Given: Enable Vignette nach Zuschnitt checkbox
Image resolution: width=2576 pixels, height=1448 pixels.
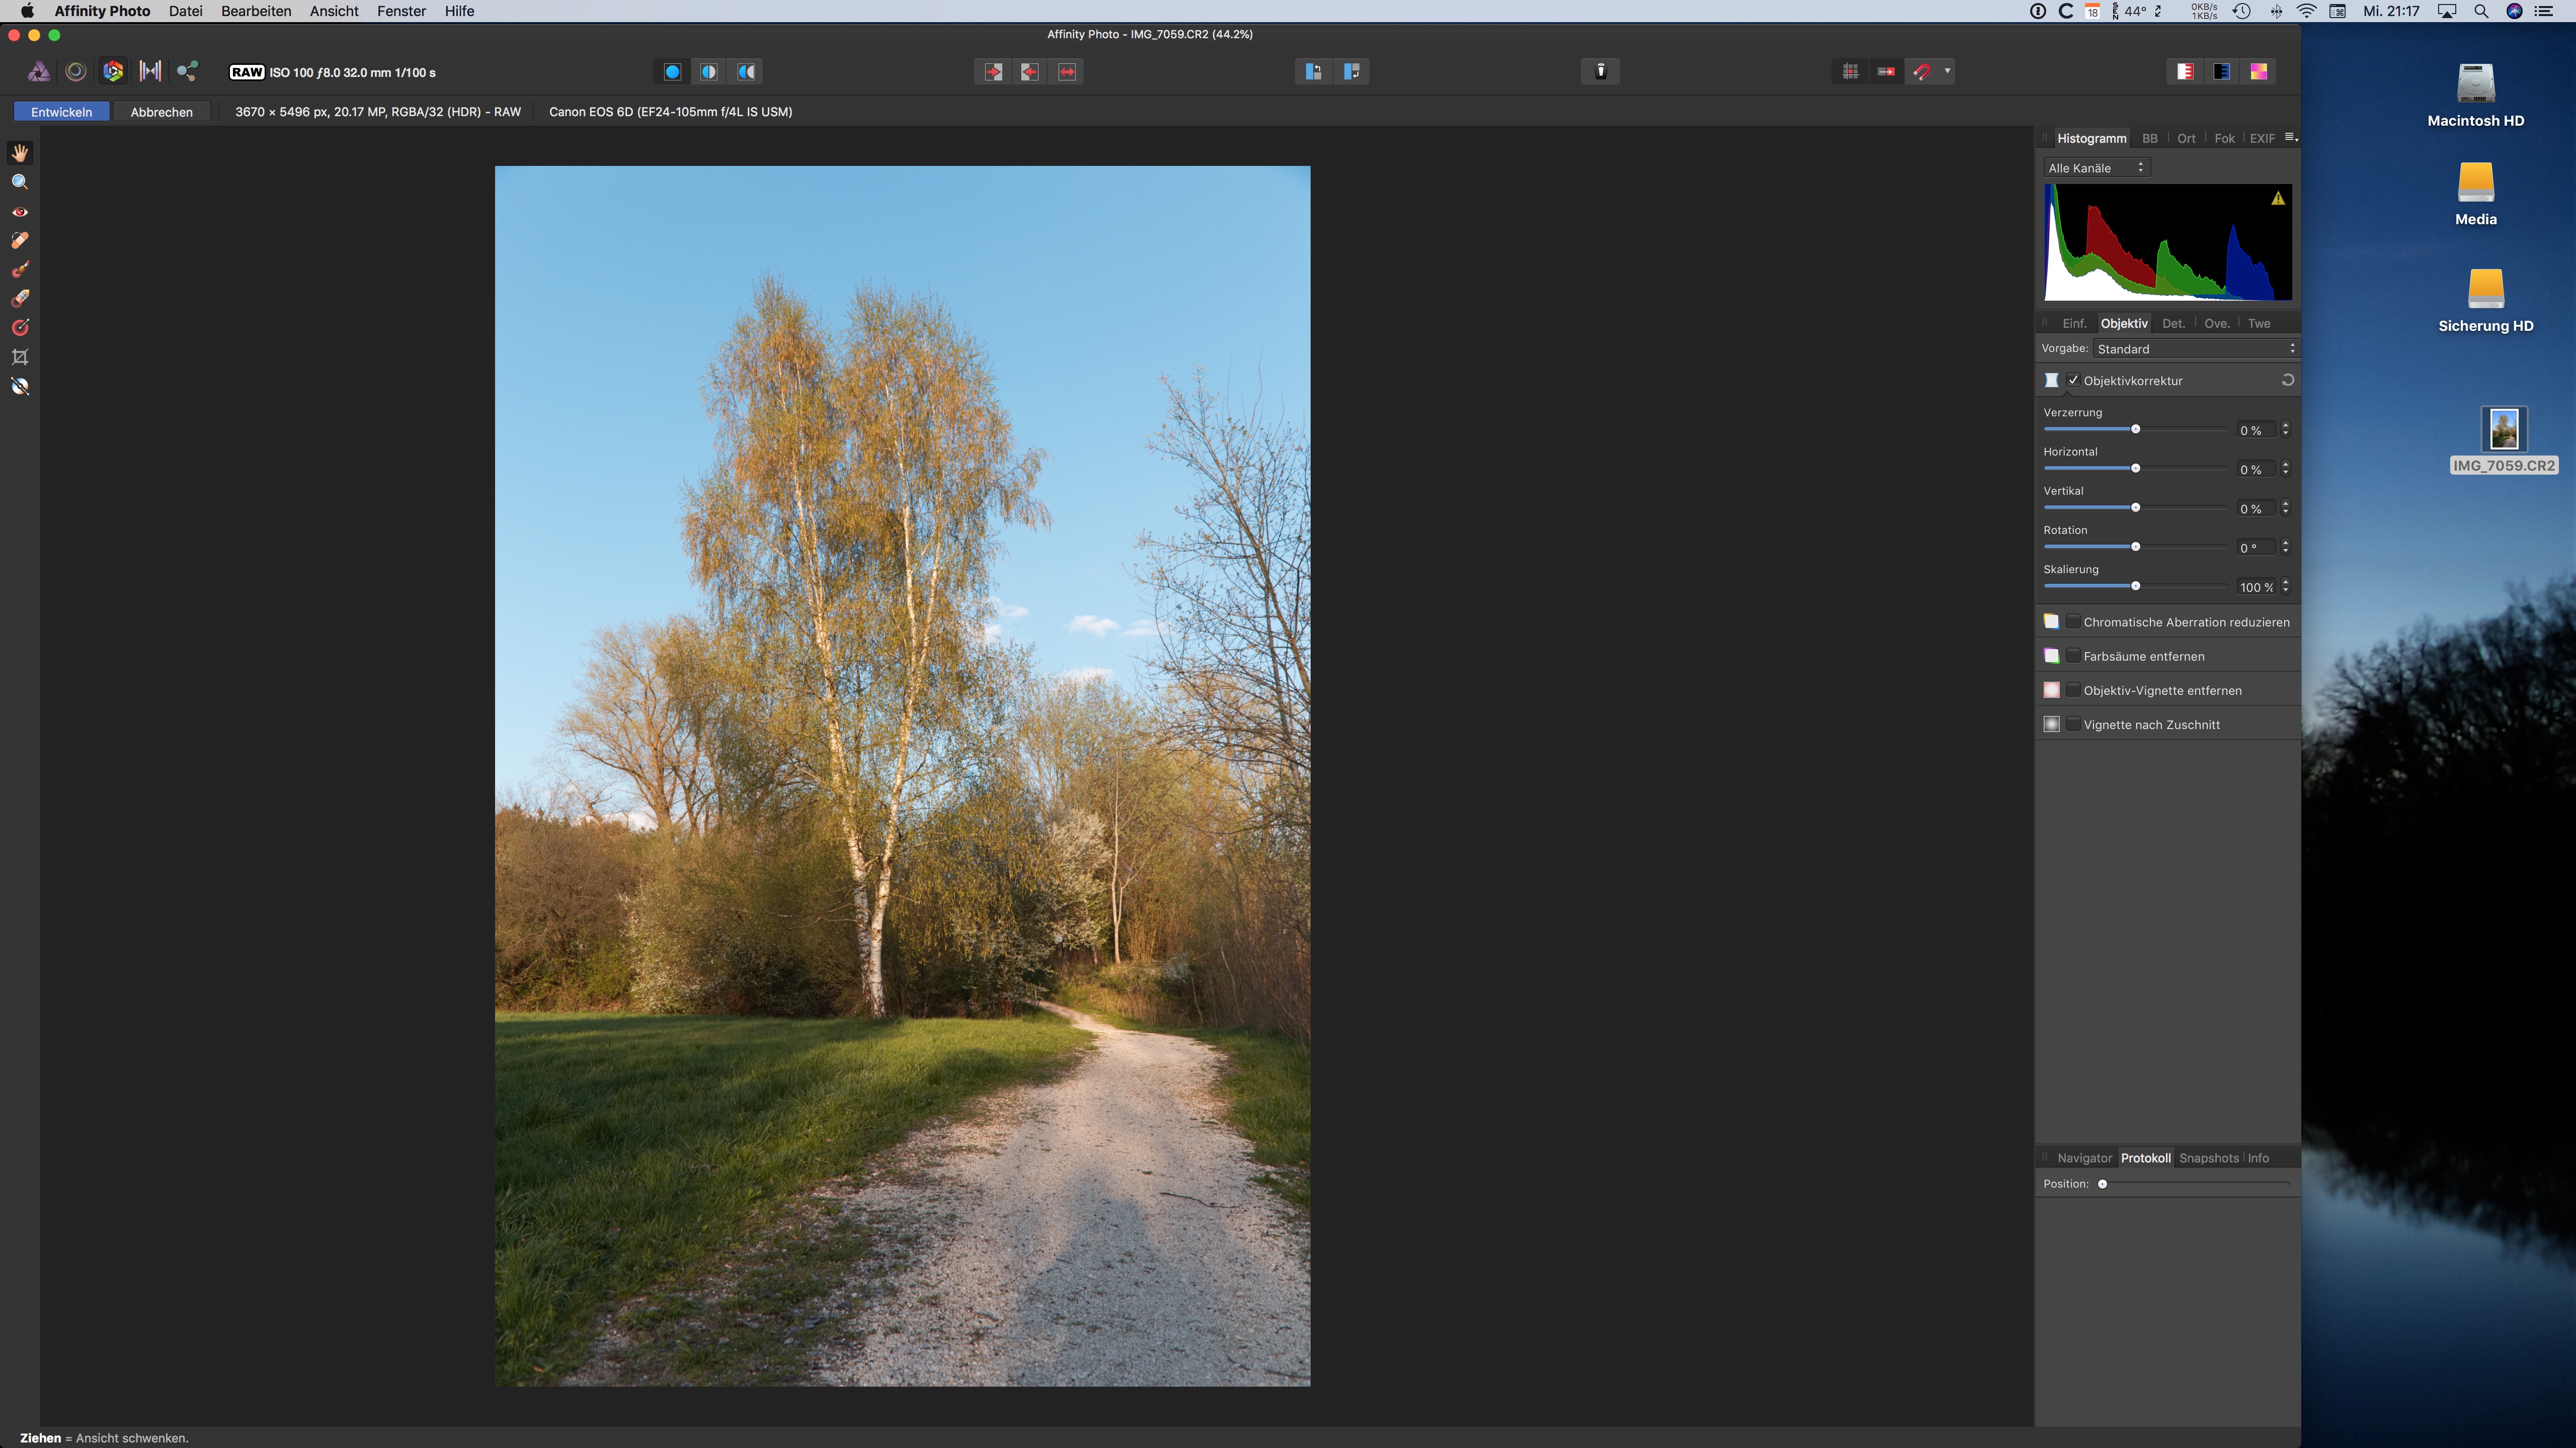Looking at the screenshot, I should tap(2073, 723).
